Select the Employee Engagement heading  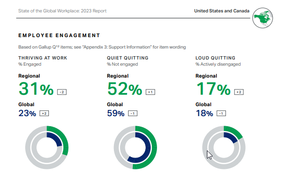point(59,35)
